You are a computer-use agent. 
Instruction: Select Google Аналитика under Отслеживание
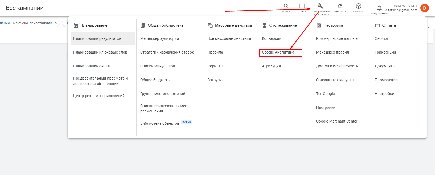pos(278,52)
